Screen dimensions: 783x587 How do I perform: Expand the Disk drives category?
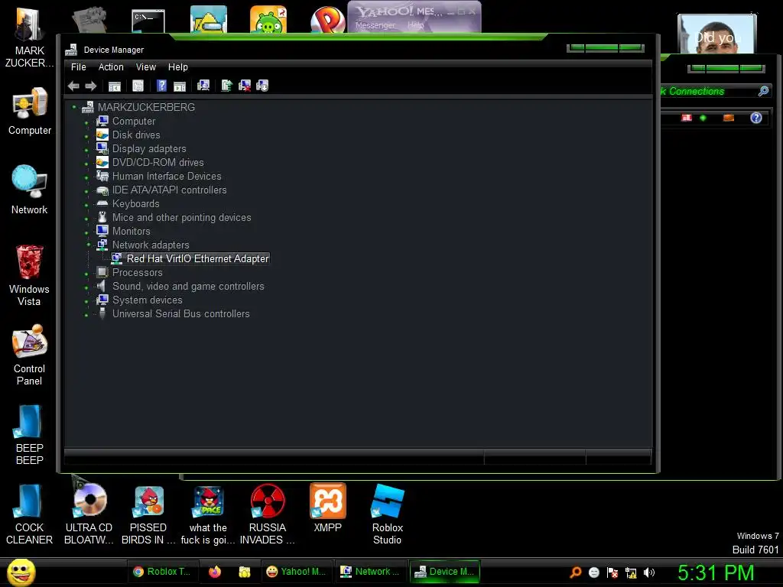86,136
